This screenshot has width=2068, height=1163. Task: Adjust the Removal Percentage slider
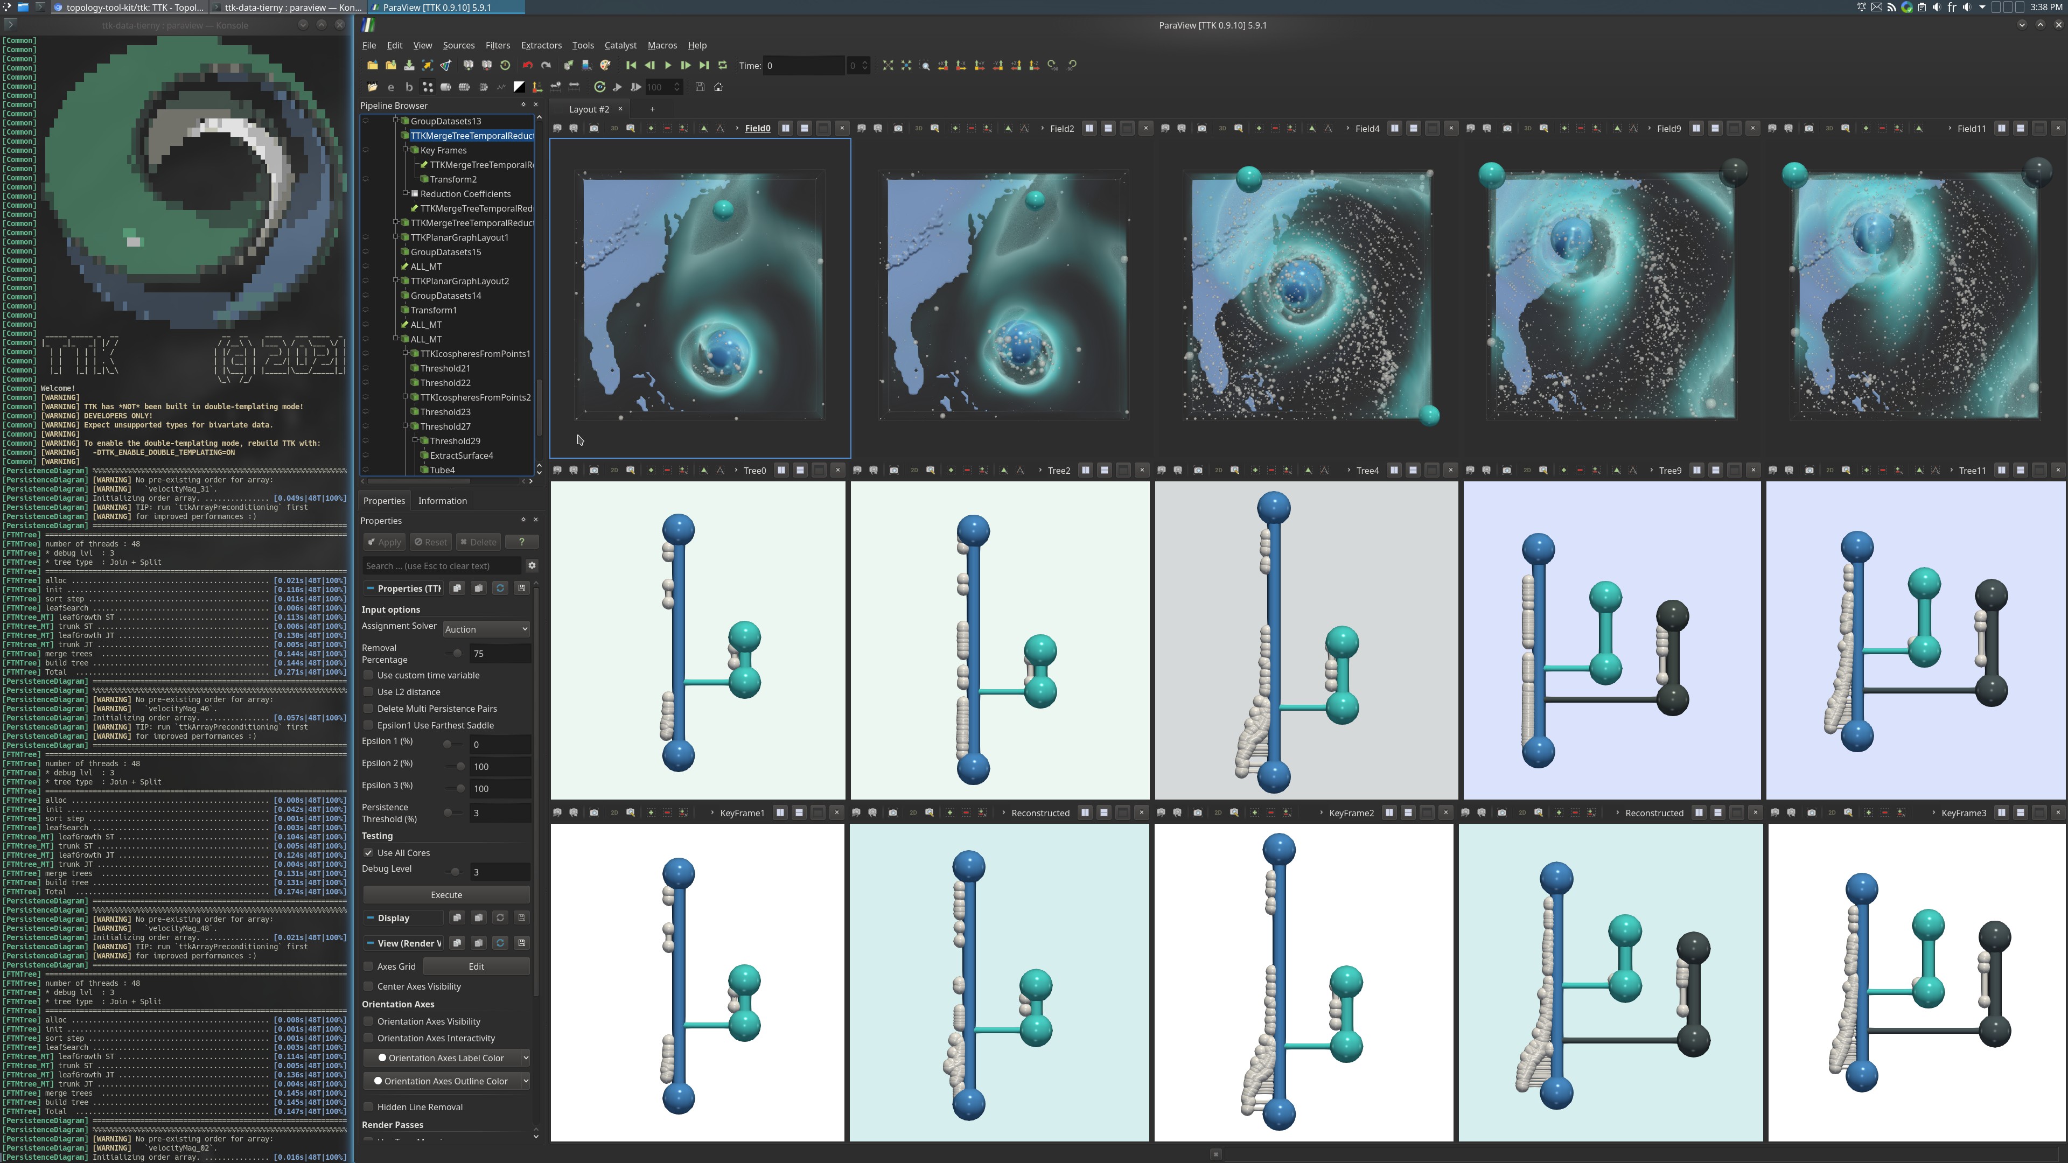(x=457, y=654)
